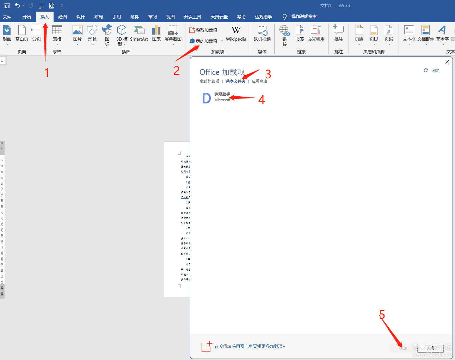Switch to the References (引用) tab
Viewport: 455px width, 360px height.
click(x=117, y=17)
